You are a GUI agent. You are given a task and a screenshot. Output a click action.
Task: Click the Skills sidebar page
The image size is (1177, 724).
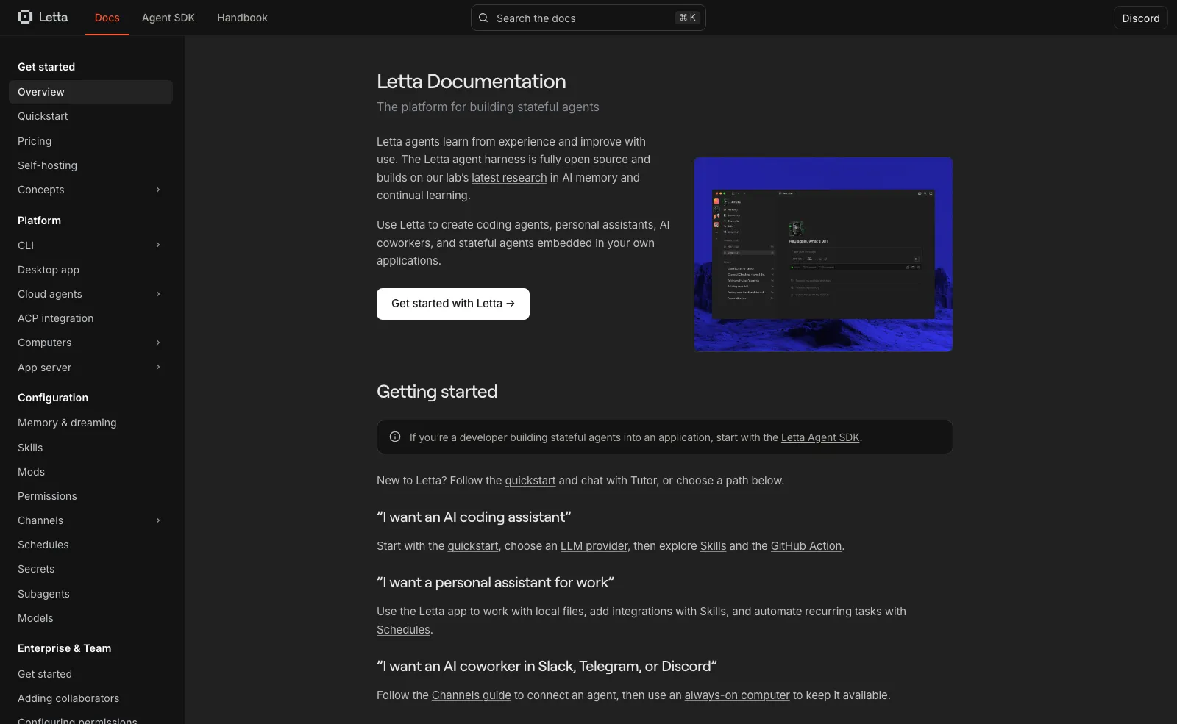(30, 448)
